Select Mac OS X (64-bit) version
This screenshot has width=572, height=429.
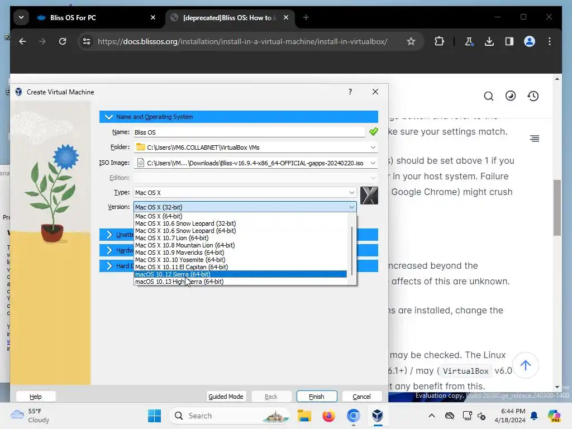(x=240, y=216)
